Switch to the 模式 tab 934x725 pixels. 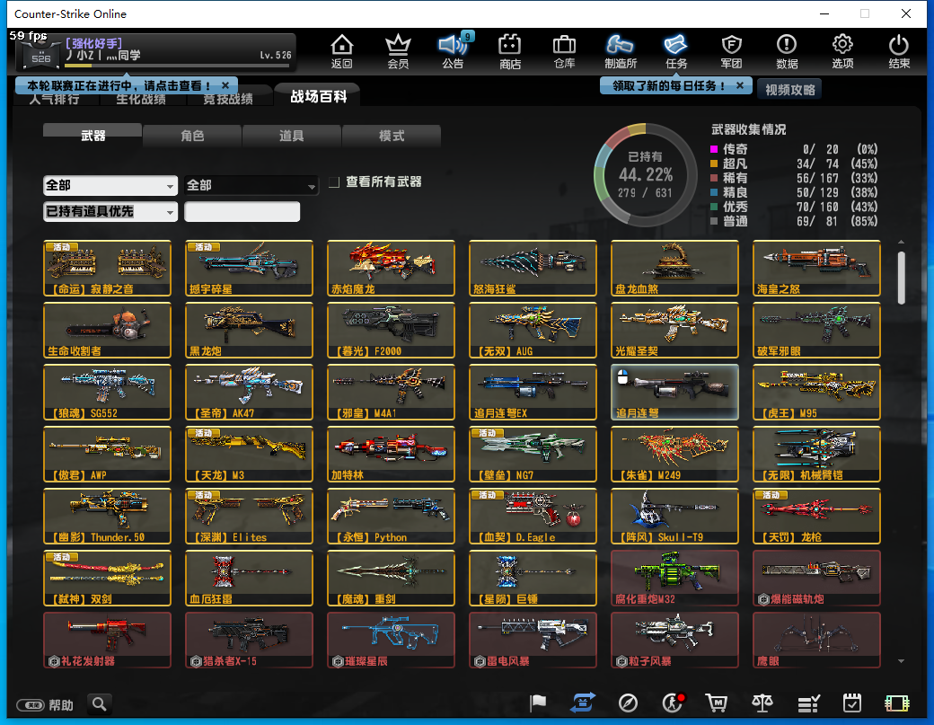coord(392,136)
